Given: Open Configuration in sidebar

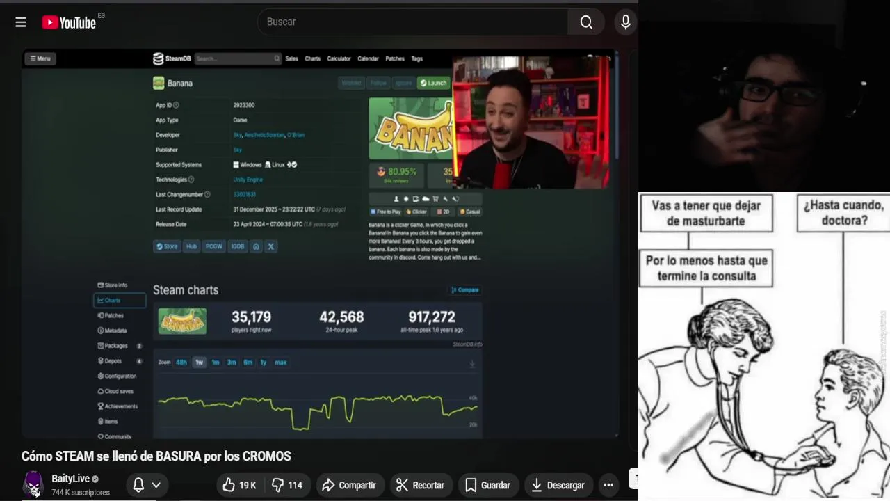Looking at the screenshot, I should pos(117,376).
